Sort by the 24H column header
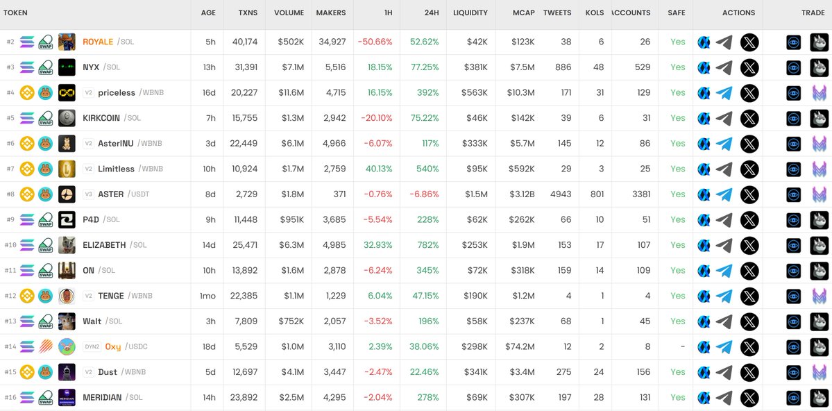 pos(430,12)
